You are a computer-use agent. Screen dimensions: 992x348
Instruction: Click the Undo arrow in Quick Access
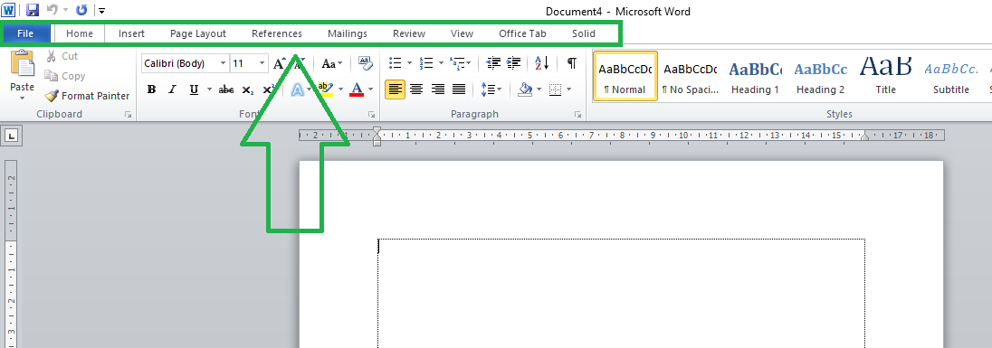(53, 10)
